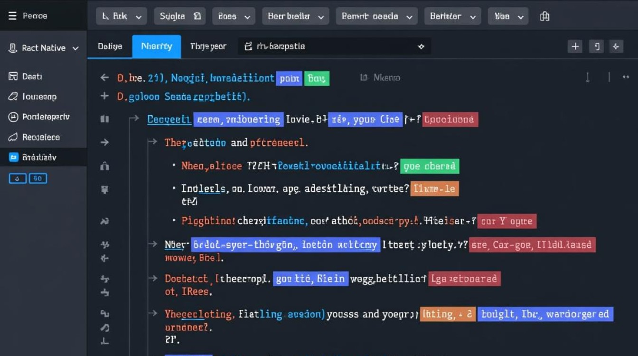Switch to the Dalige tab

click(x=110, y=47)
